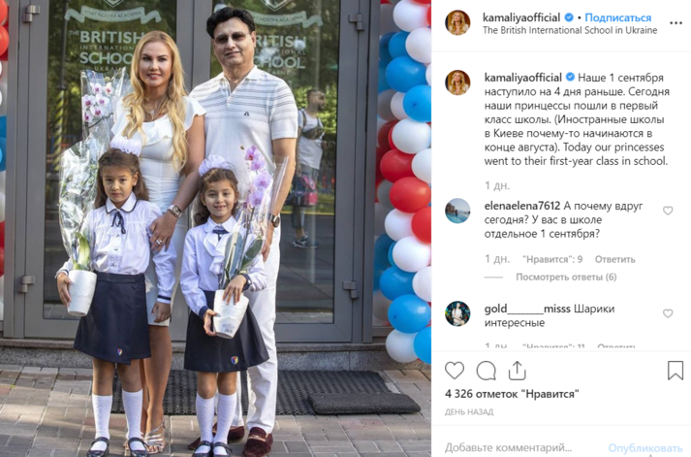Open the gold______misss profile picture

point(457,313)
